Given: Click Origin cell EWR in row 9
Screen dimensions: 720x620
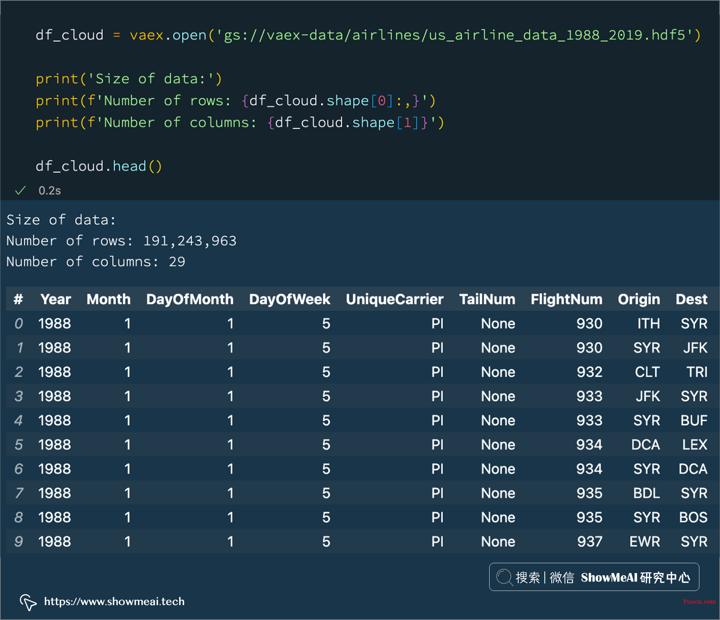Looking at the screenshot, I should point(645,542).
